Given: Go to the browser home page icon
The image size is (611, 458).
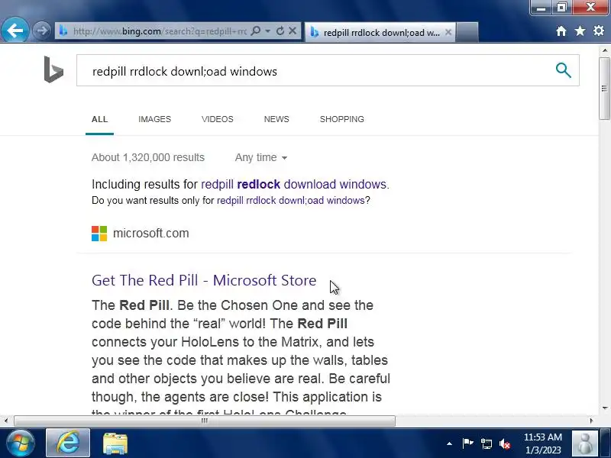Looking at the screenshot, I should 561,31.
